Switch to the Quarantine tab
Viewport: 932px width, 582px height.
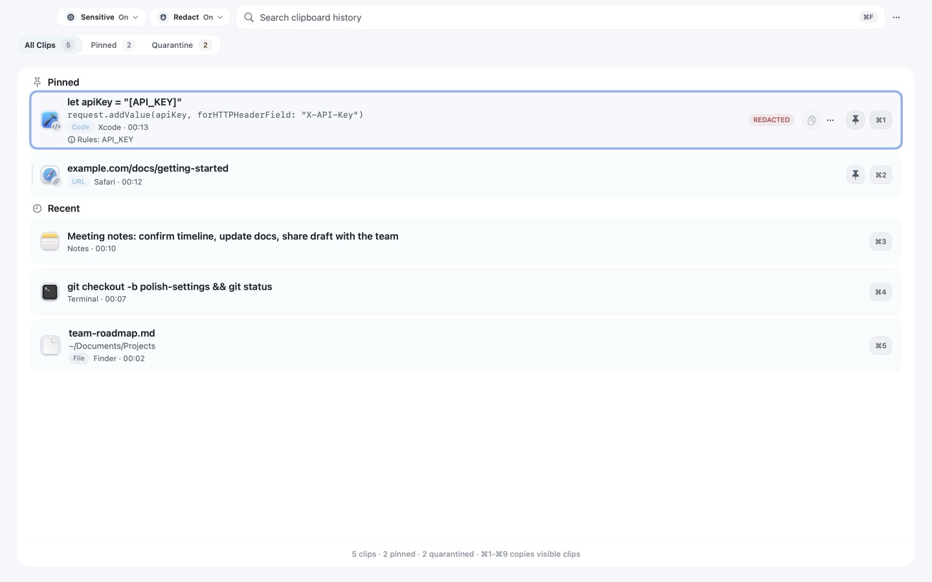coord(181,45)
